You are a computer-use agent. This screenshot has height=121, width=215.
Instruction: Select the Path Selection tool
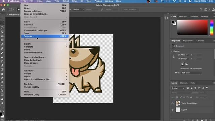(x=2, y=90)
